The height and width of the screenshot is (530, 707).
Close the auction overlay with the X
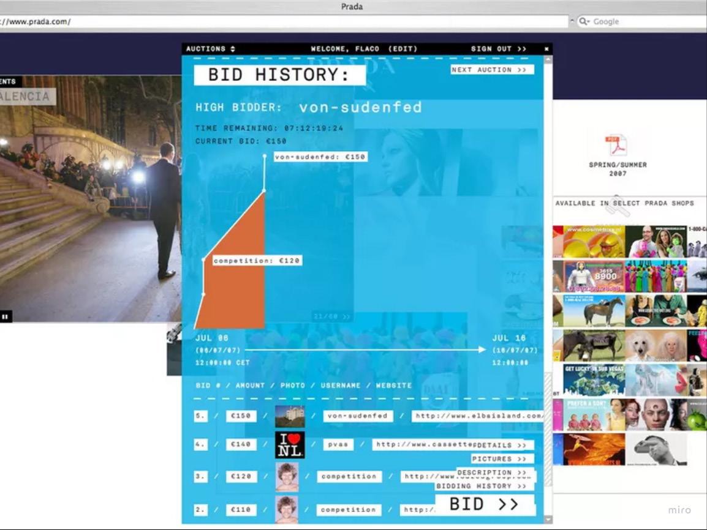[x=546, y=48]
